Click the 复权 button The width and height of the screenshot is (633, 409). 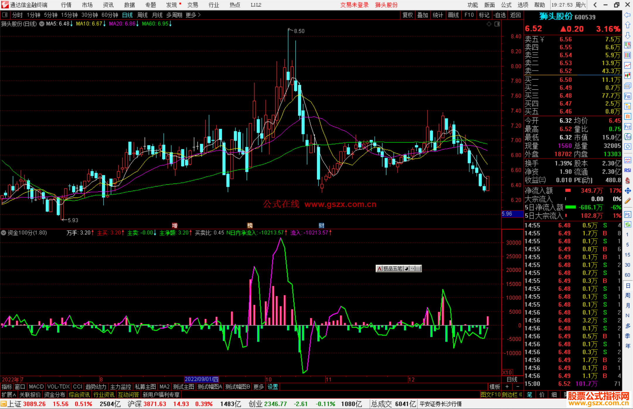click(408, 15)
